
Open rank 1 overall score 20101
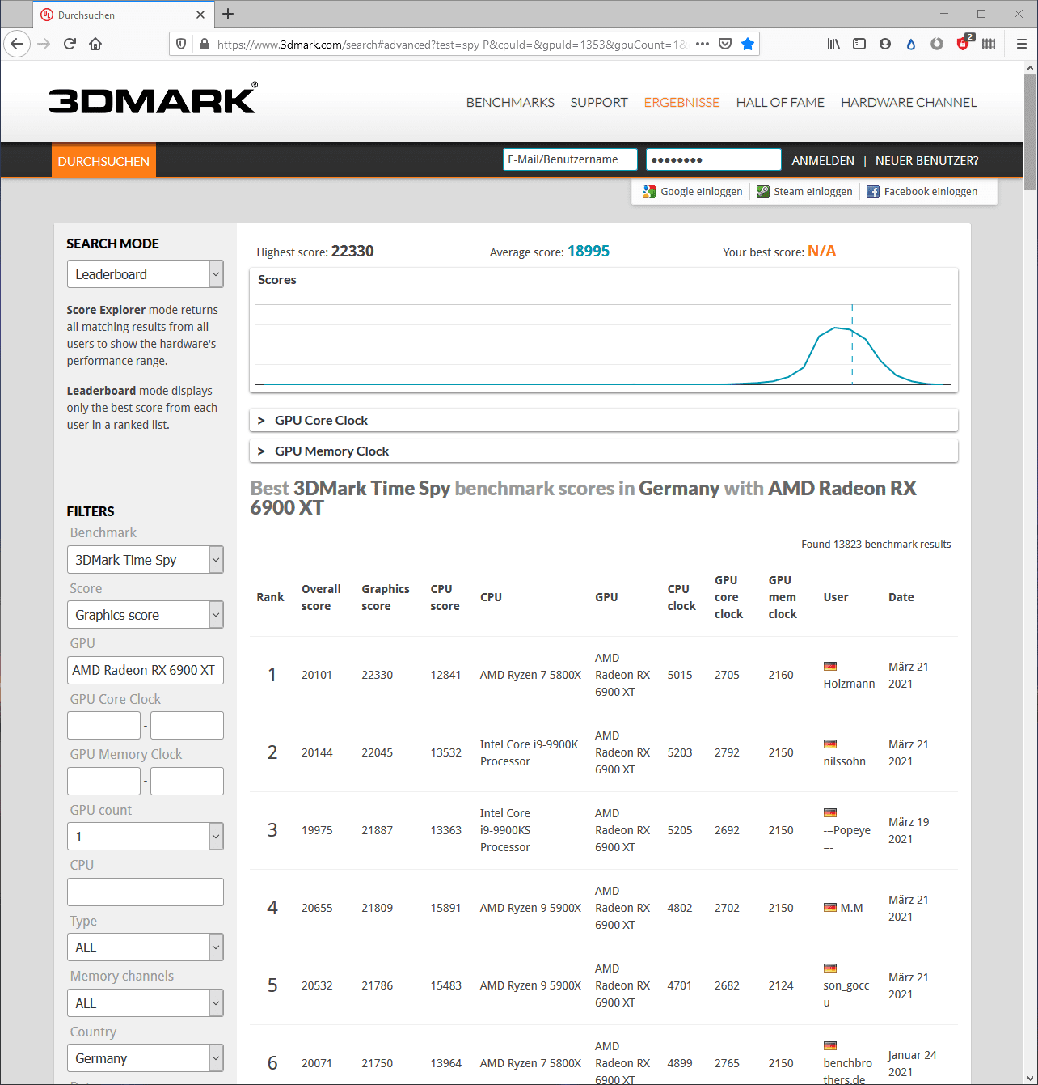click(317, 675)
